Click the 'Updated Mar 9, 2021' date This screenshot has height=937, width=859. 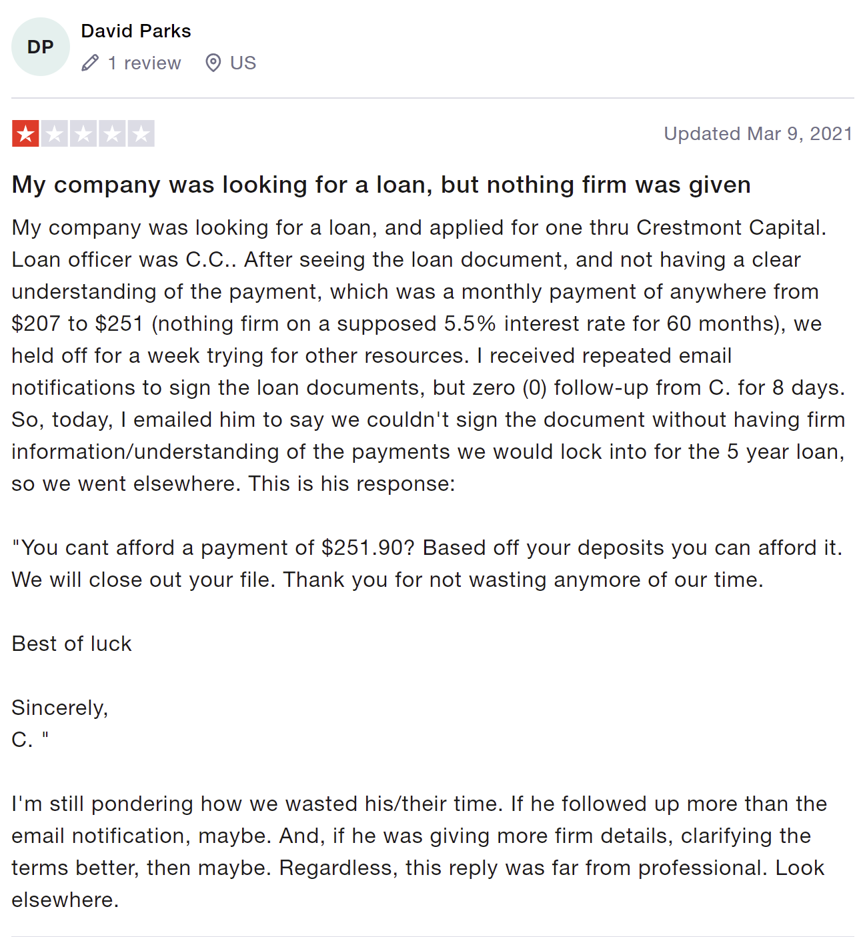click(758, 133)
